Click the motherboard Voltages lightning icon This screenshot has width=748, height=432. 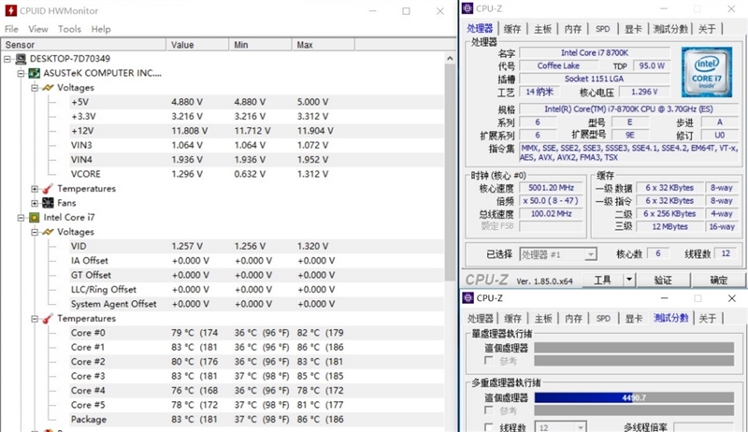click(x=48, y=88)
